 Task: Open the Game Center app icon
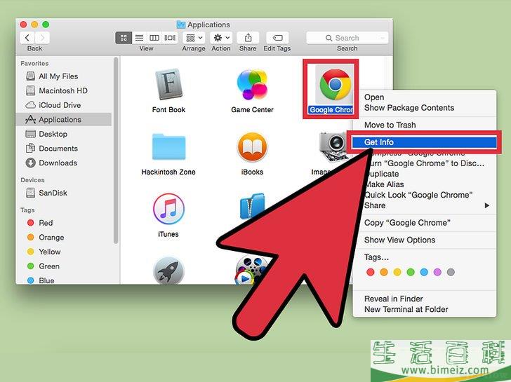(x=252, y=85)
